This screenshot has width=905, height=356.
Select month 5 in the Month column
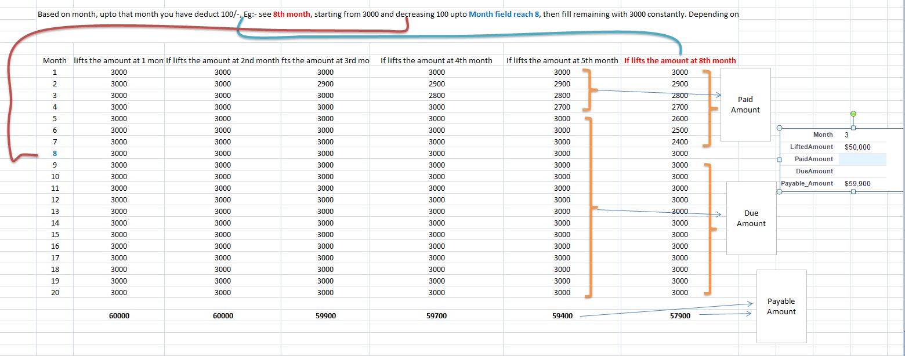[x=55, y=118]
